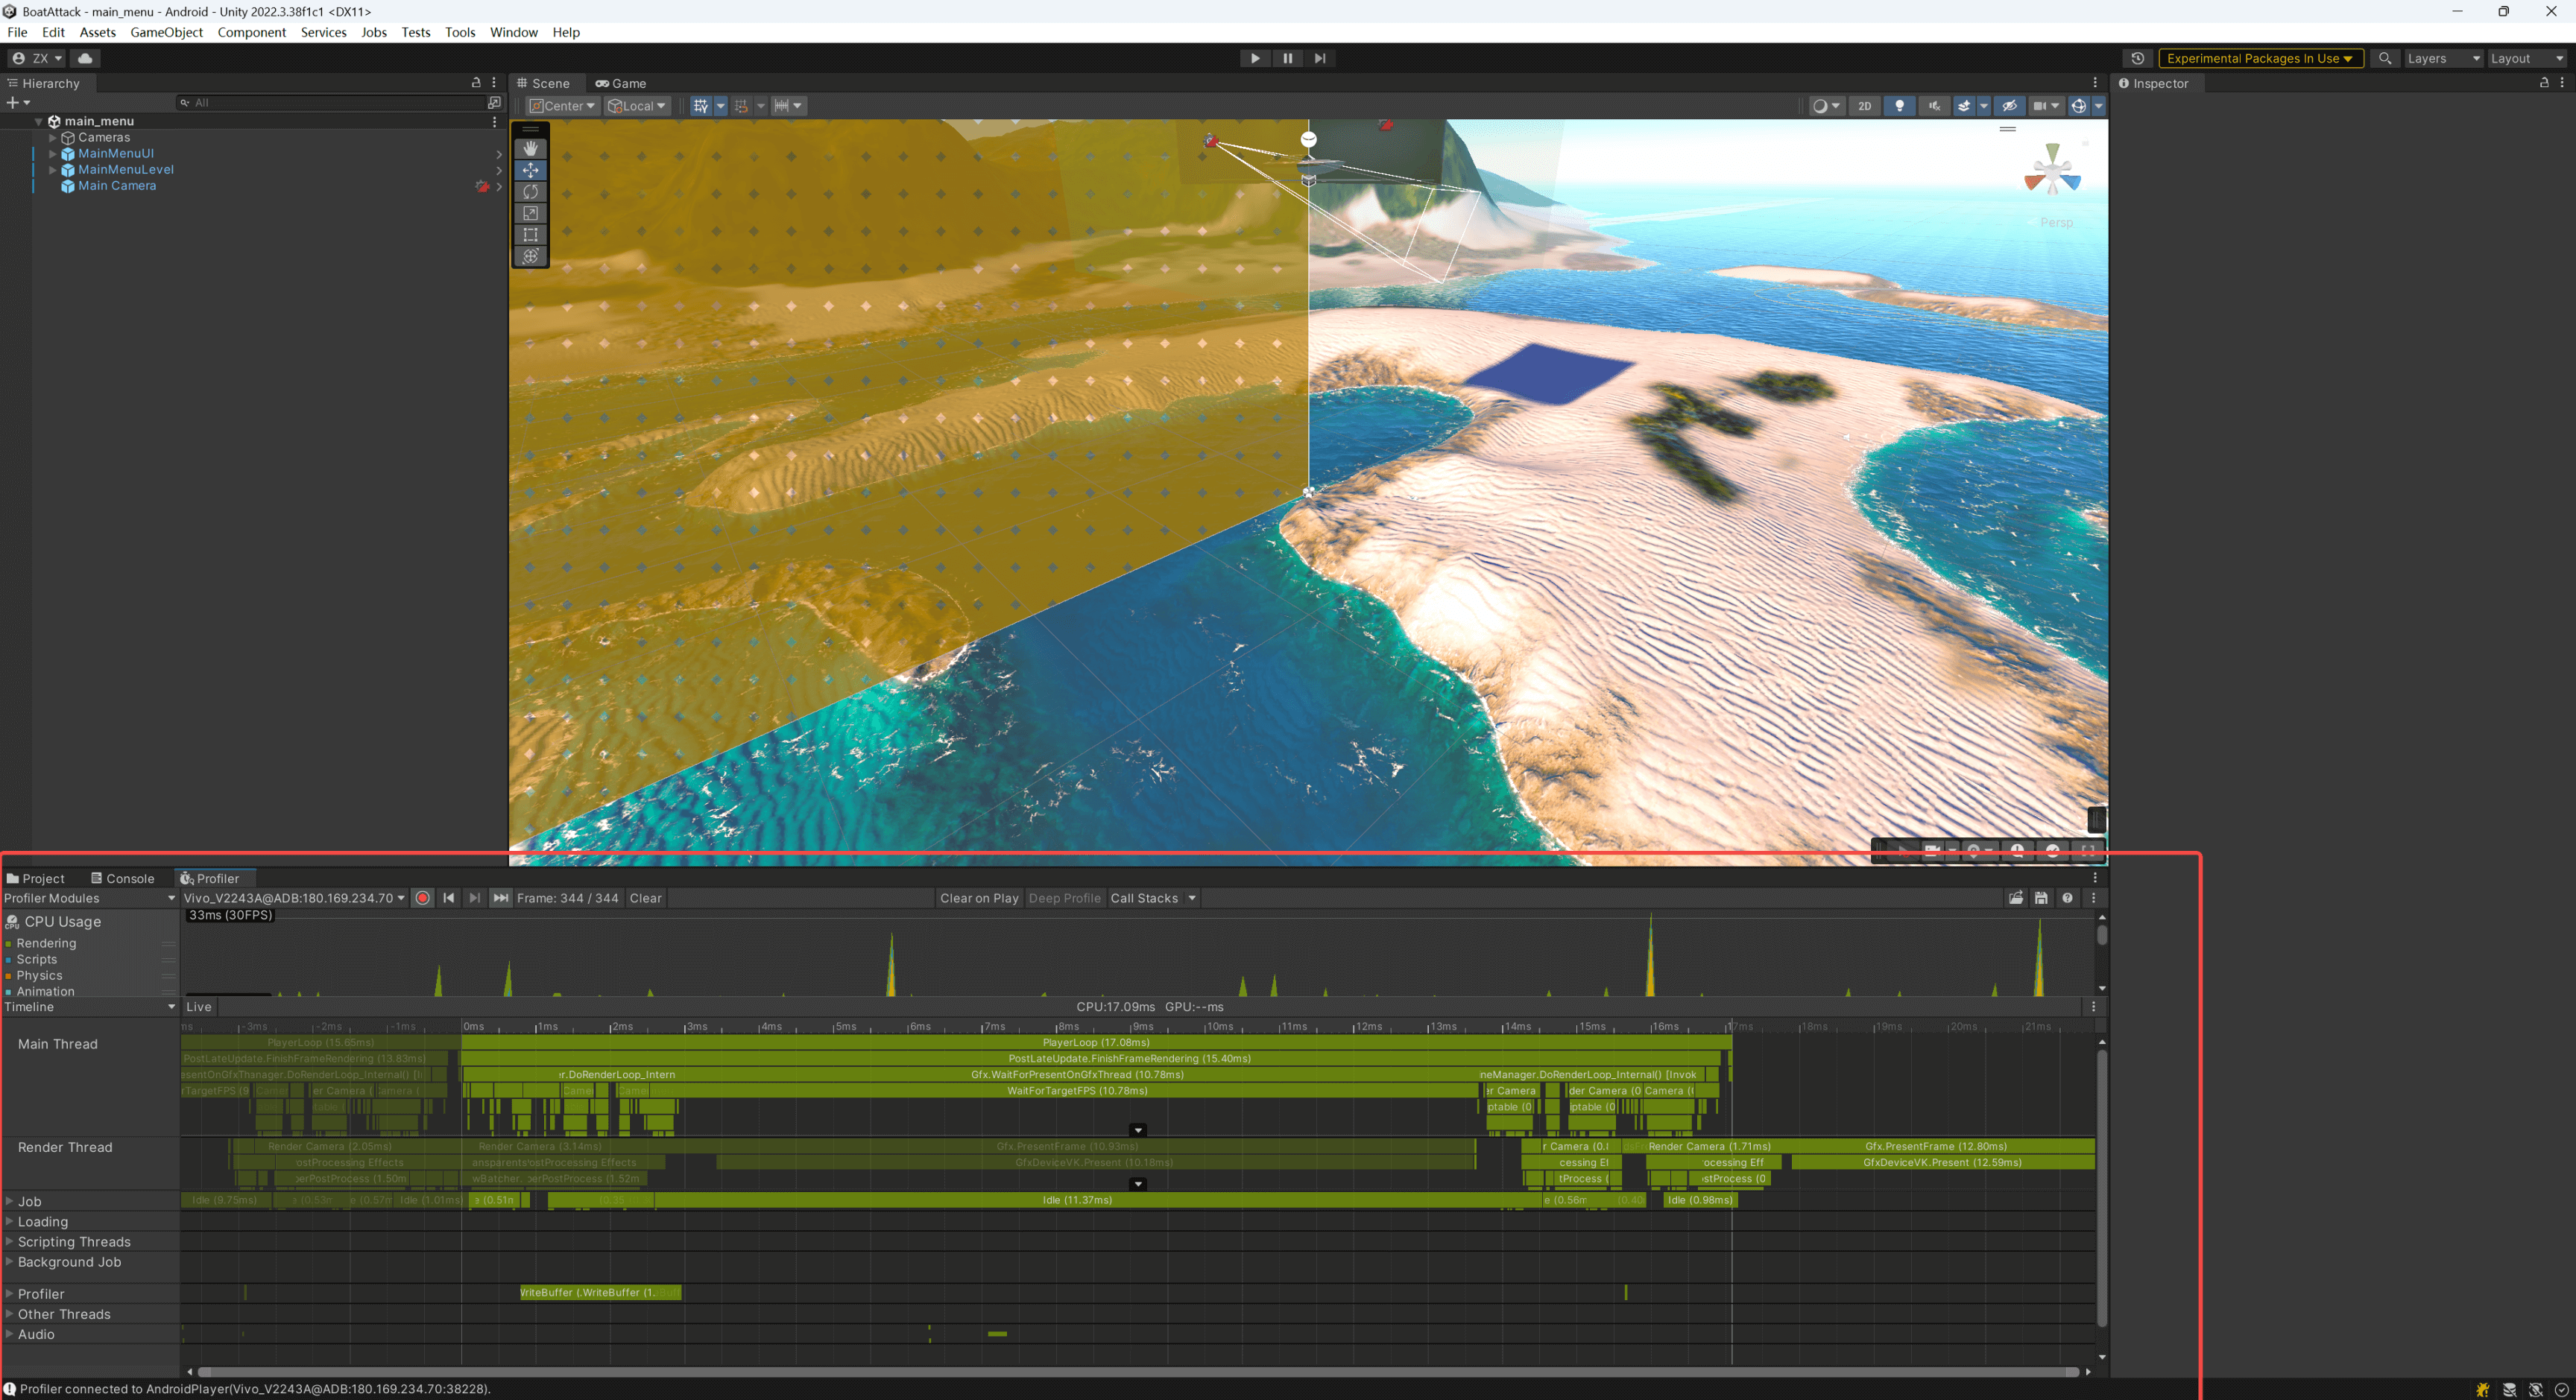Switch to the Console tab

122,878
